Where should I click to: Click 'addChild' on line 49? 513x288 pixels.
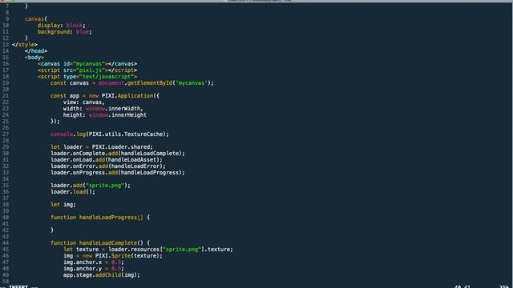[x=108, y=275]
